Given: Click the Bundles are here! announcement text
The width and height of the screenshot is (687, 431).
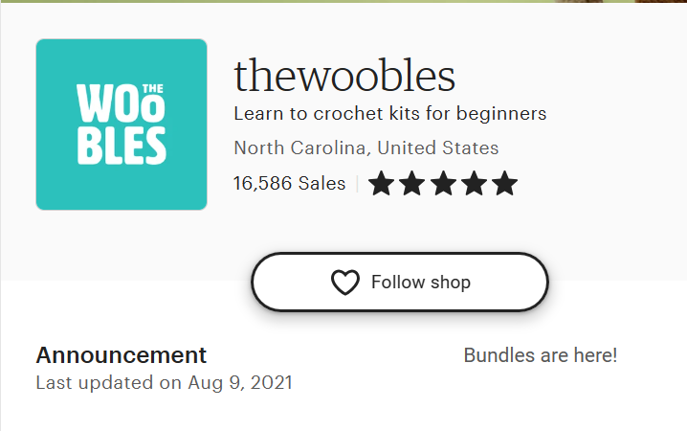Looking at the screenshot, I should 541,355.
